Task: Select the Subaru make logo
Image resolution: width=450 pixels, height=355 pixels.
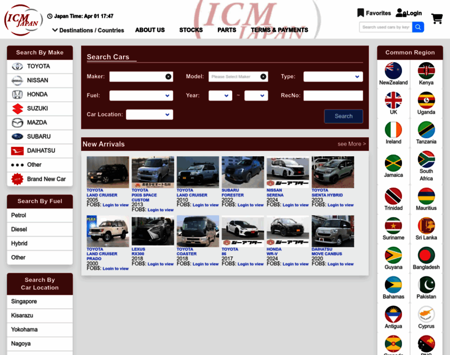Action: (17, 137)
